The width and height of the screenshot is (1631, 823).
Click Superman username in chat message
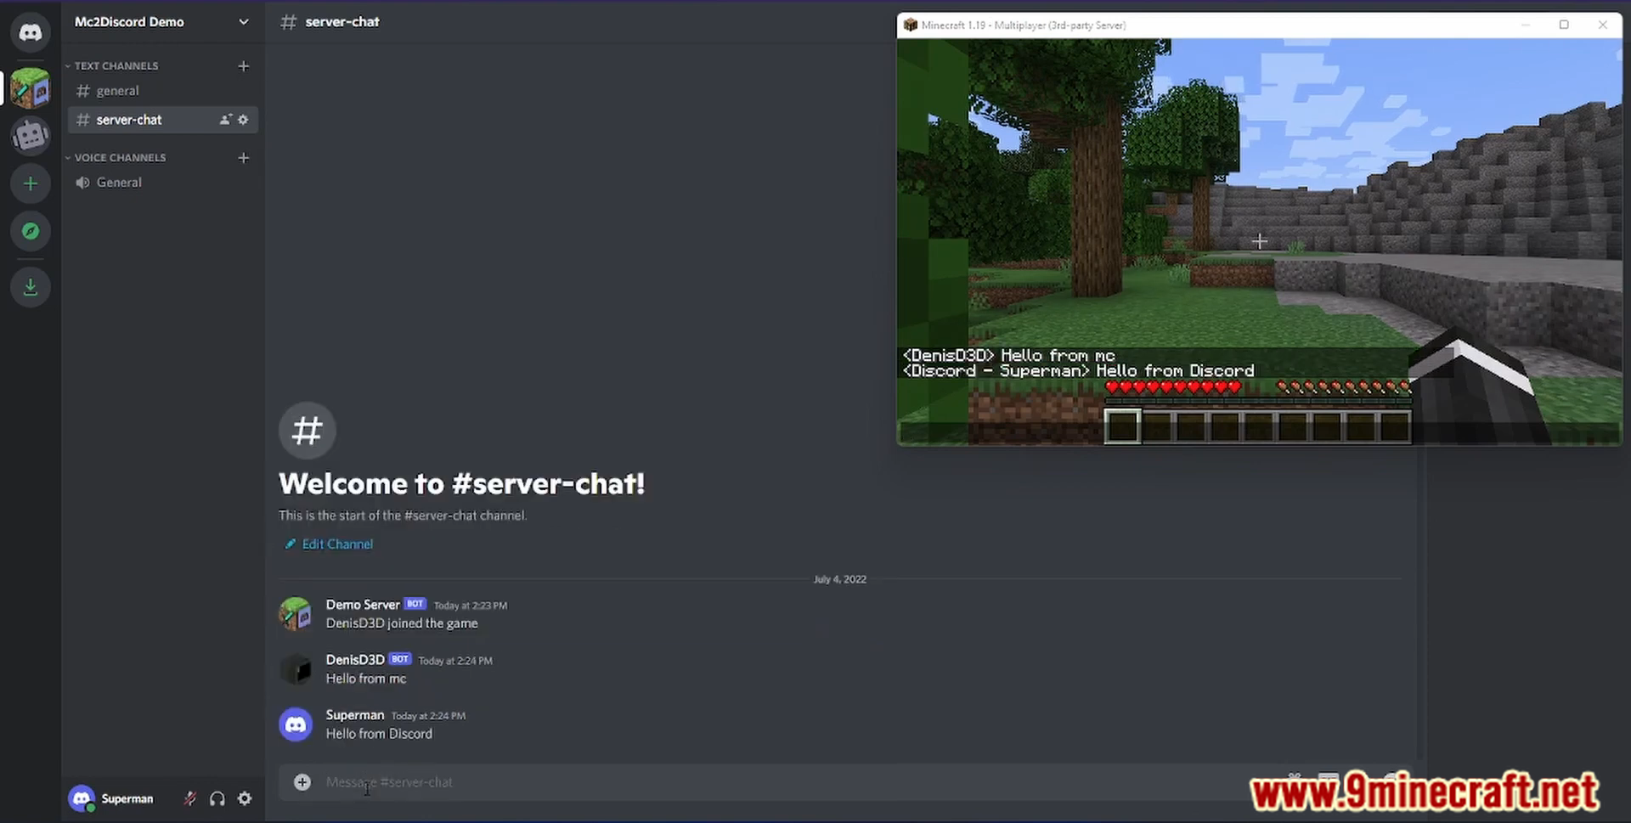pos(355,715)
